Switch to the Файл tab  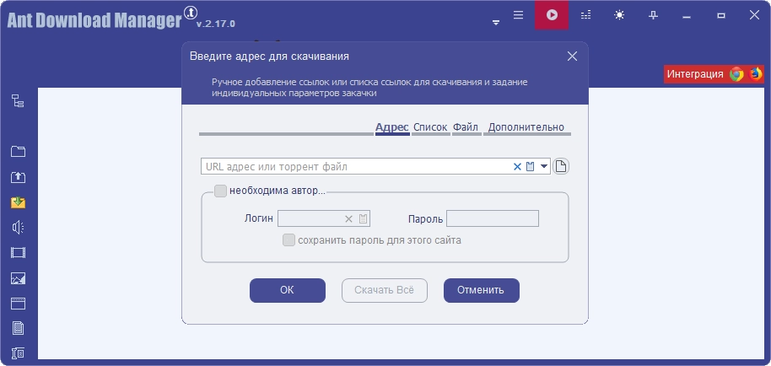466,127
